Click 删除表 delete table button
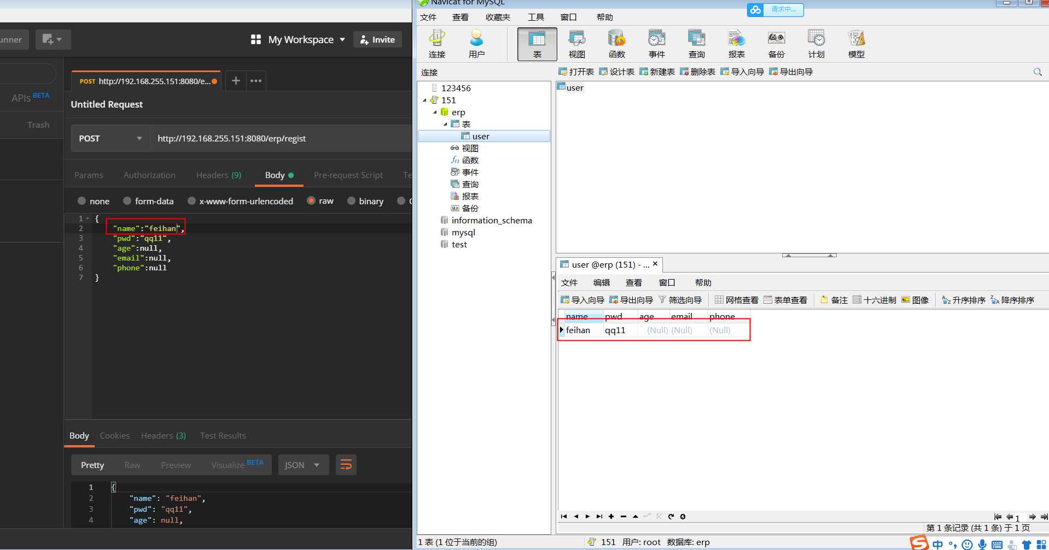The height and width of the screenshot is (550, 1049). [697, 72]
